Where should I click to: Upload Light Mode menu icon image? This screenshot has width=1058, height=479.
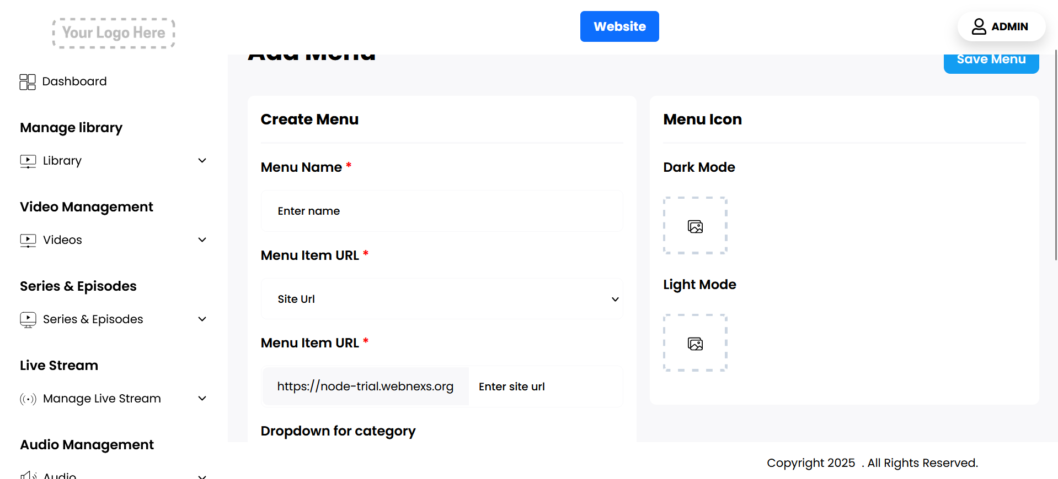tap(695, 343)
